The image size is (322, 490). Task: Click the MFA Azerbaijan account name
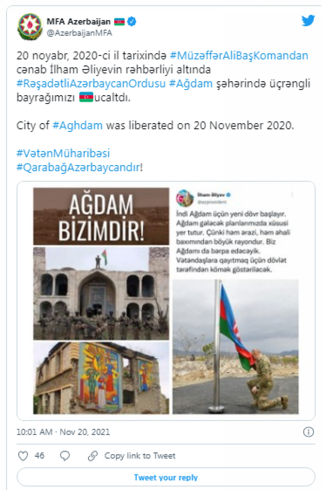pyautogui.click(x=79, y=22)
